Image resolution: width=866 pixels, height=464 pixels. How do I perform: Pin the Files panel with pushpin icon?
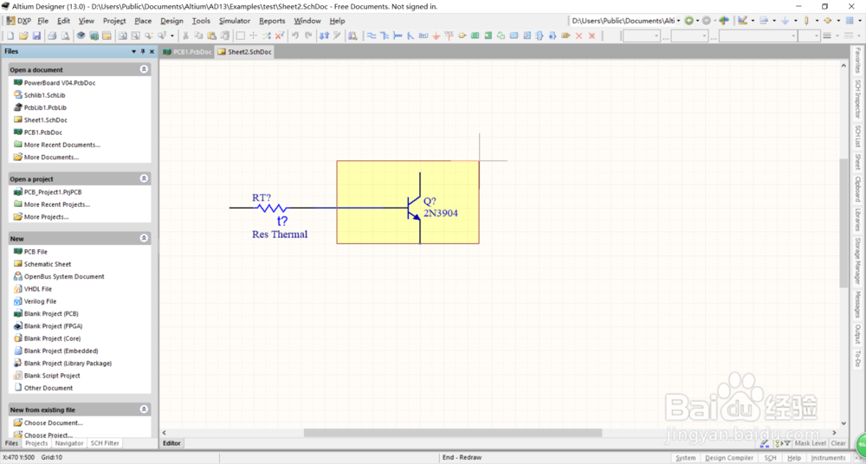tap(143, 51)
